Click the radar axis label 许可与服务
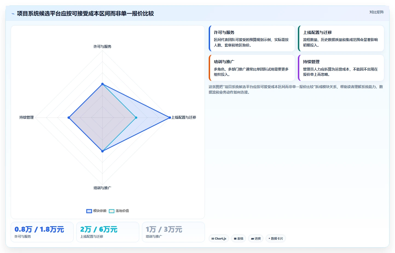Screen dimensions: 395x253 pos(102,46)
